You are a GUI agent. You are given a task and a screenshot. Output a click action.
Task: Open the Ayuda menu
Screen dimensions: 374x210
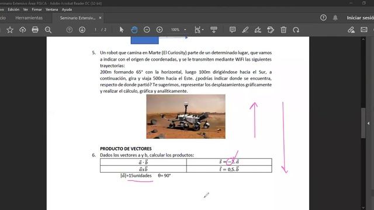pos(67,9)
